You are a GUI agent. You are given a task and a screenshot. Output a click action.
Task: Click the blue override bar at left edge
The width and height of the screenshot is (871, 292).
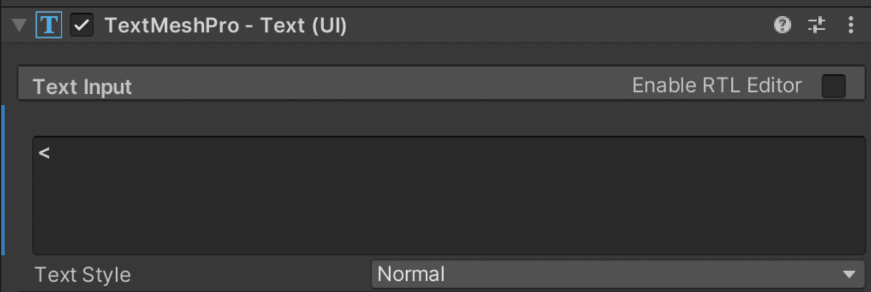(3, 180)
